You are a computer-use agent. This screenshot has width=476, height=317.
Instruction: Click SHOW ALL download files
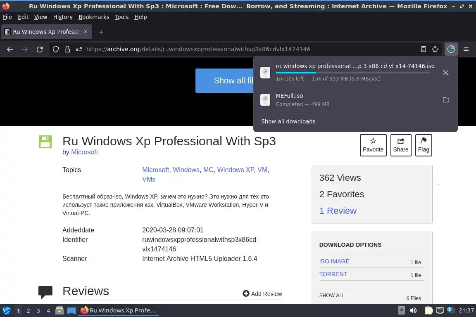(x=332, y=296)
